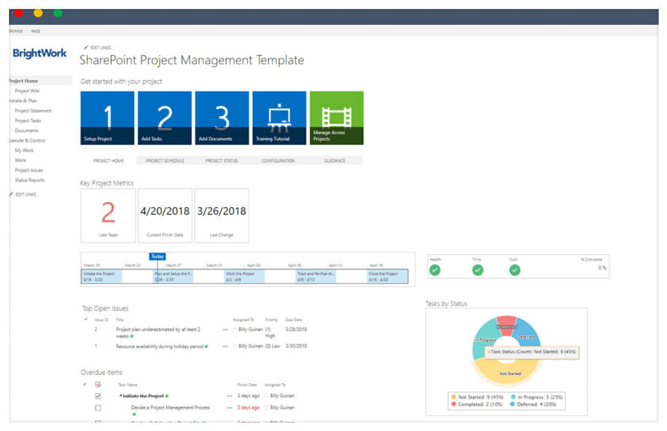
Task: Toggle presence box beside Billy Guinan on issue 1
Action: point(235,346)
